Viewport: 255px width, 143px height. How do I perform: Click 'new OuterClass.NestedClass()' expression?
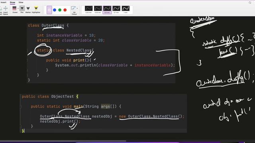[x=151, y=116]
